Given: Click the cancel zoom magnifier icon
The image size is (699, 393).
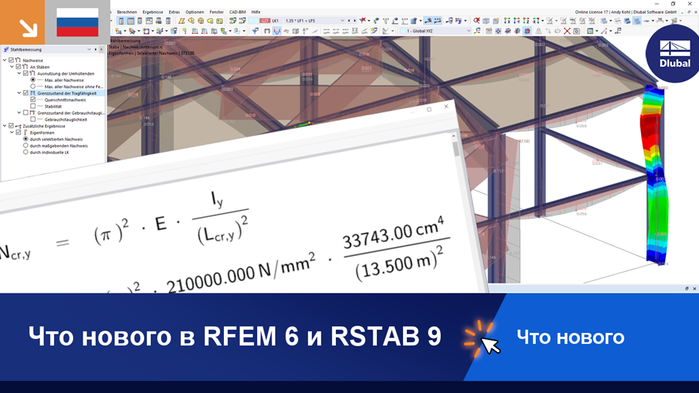Looking at the screenshot, I should point(476,20).
